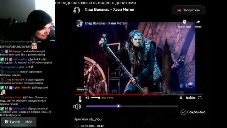Image resolution: width=227 pixels, height=128 pixels.
Task: Enter fullscreen in the YouTube player
Action: point(200,98)
